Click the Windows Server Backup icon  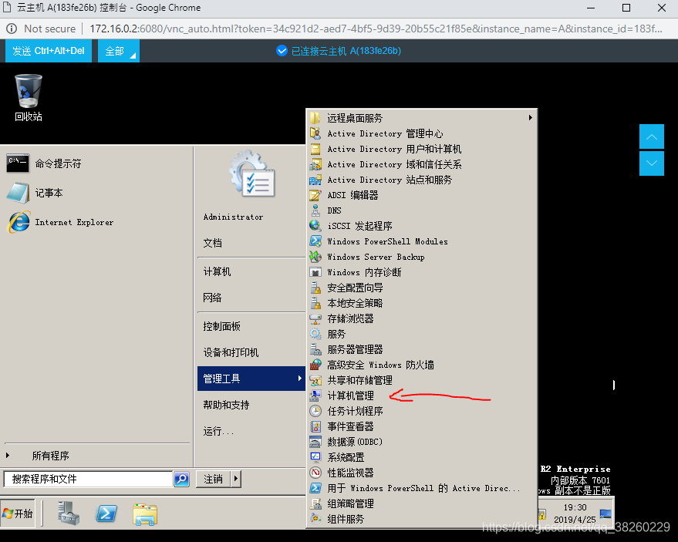(315, 257)
